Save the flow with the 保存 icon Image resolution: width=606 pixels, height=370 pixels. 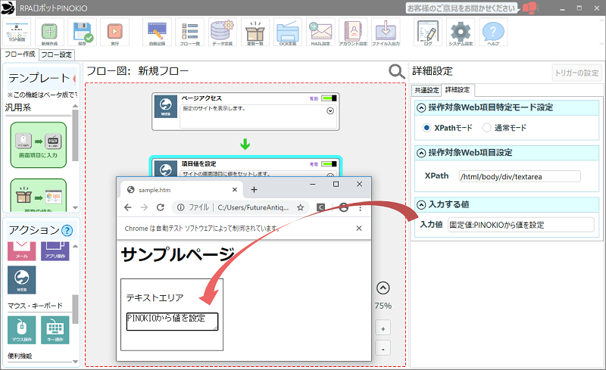(83, 33)
